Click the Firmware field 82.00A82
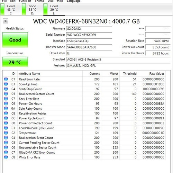The image size is (173, 173). pos(89,29)
